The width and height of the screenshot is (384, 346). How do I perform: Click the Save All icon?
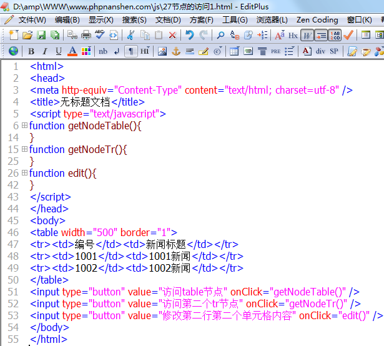pyautogui.click(x=55, y=35)
